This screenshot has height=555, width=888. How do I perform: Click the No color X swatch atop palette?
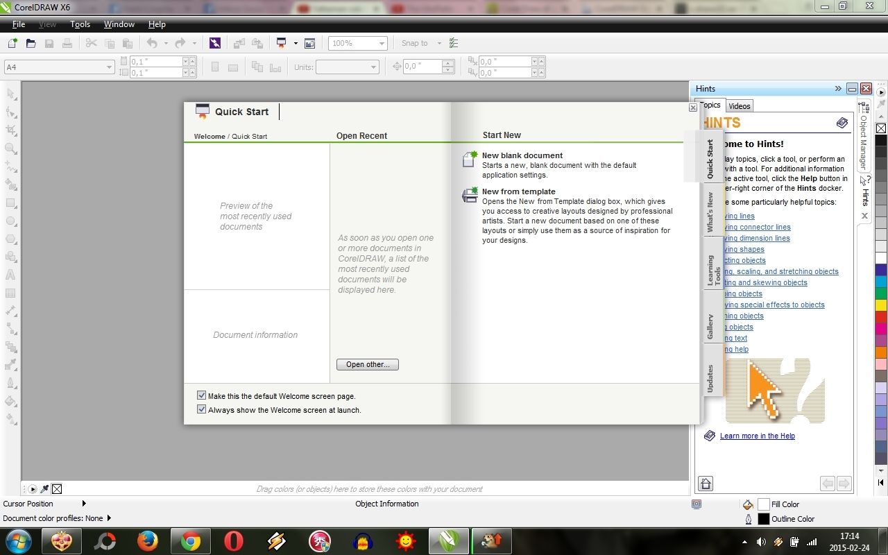pyautogui.click(x=880, y=128)
